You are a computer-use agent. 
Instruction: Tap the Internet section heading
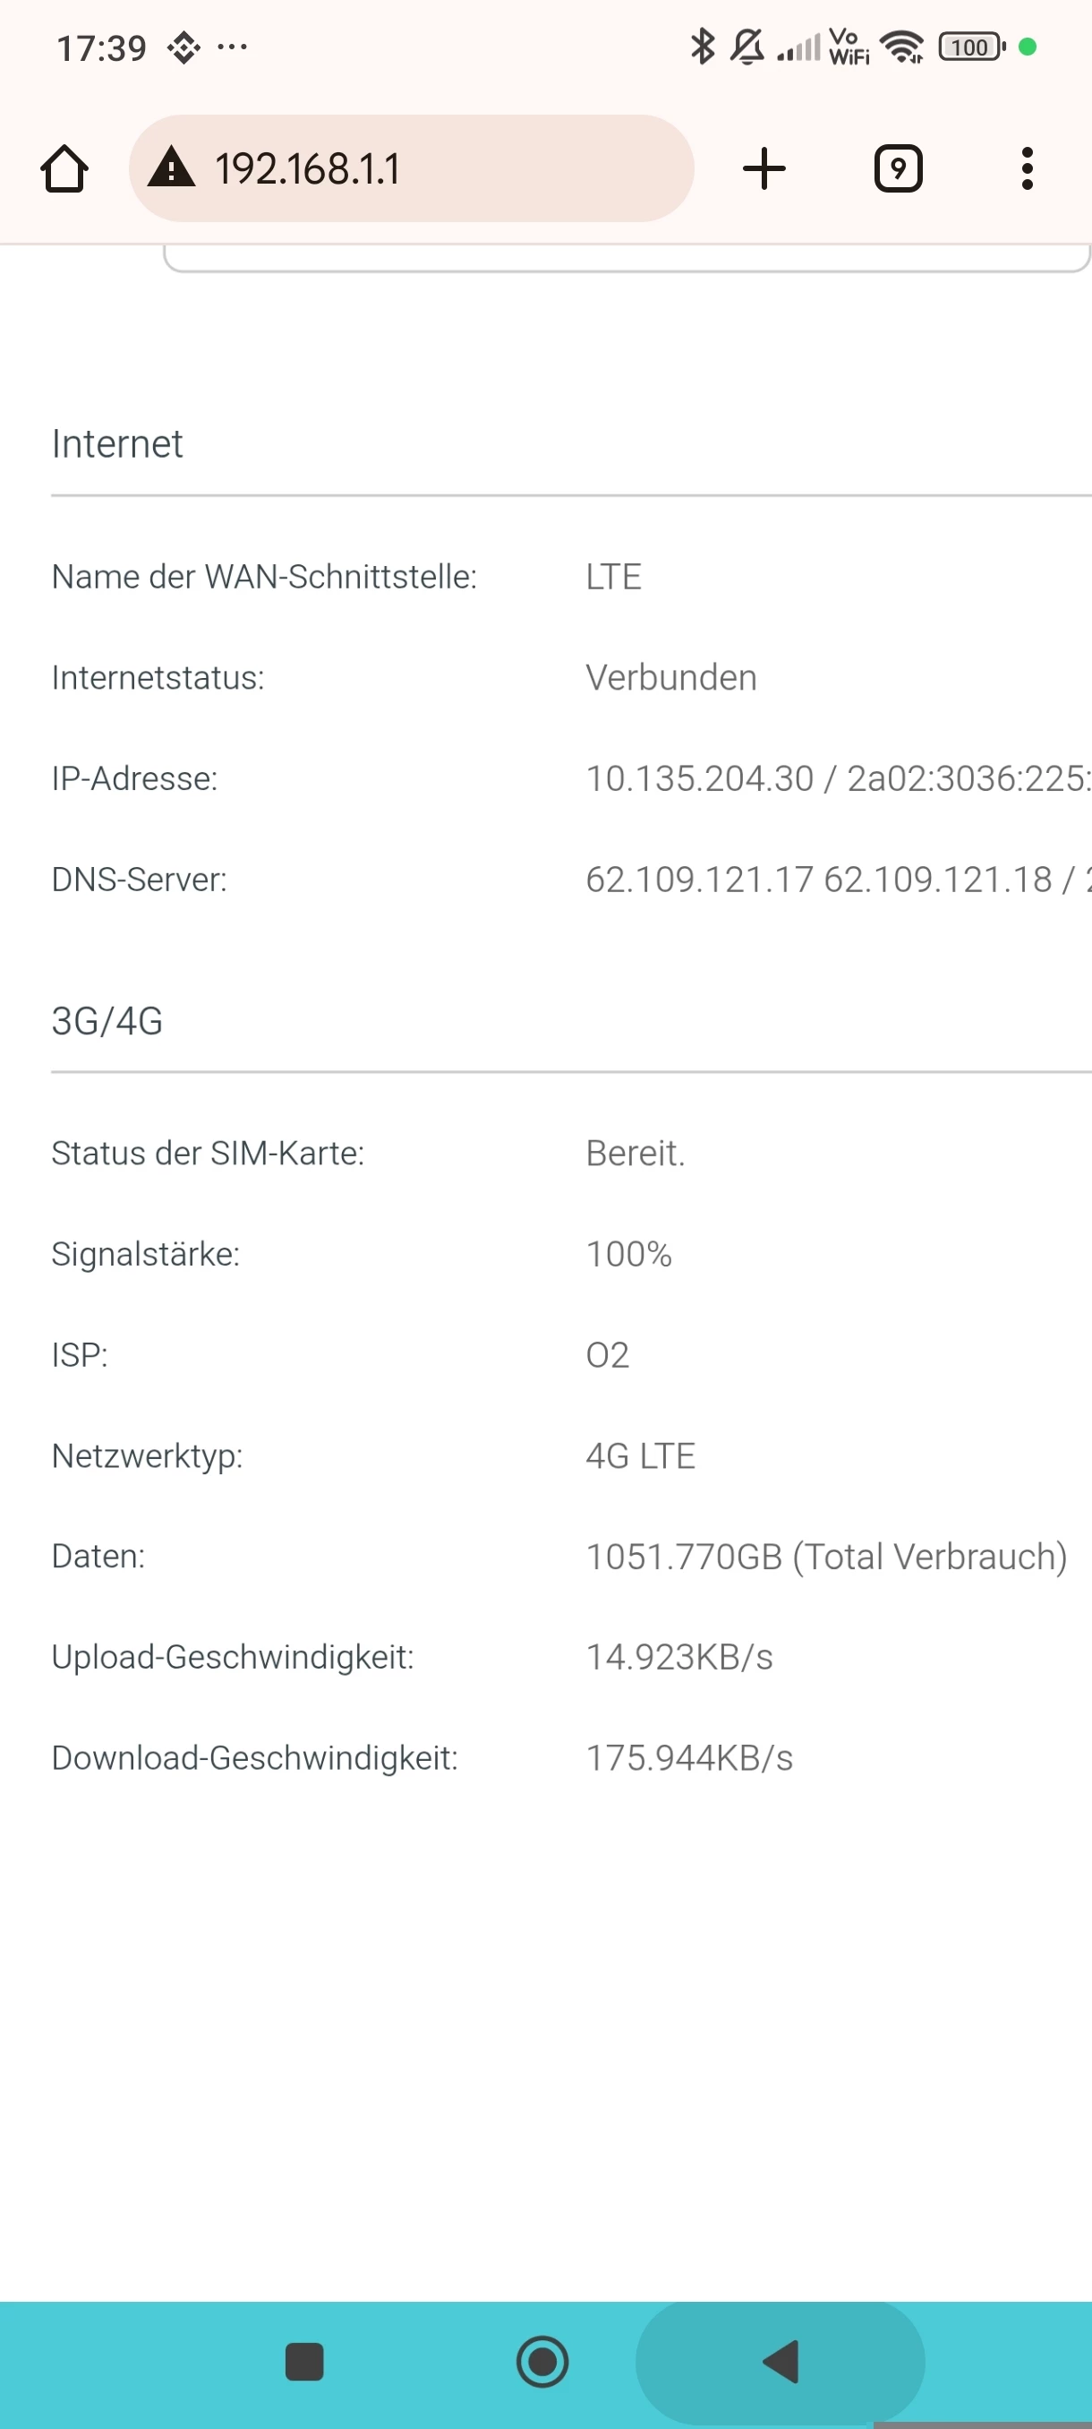(x=117, y=444)
